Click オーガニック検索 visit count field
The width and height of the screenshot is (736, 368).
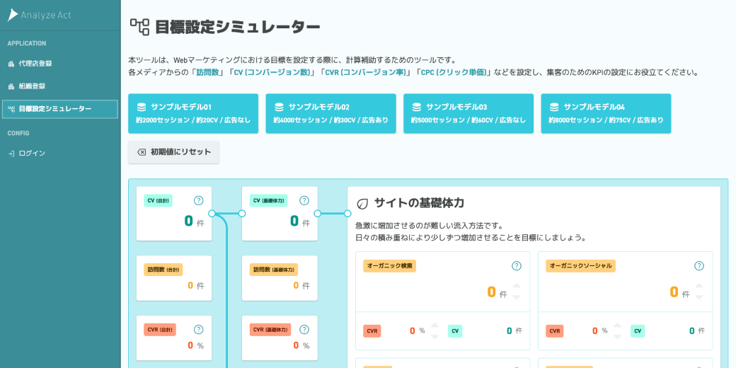491,292
